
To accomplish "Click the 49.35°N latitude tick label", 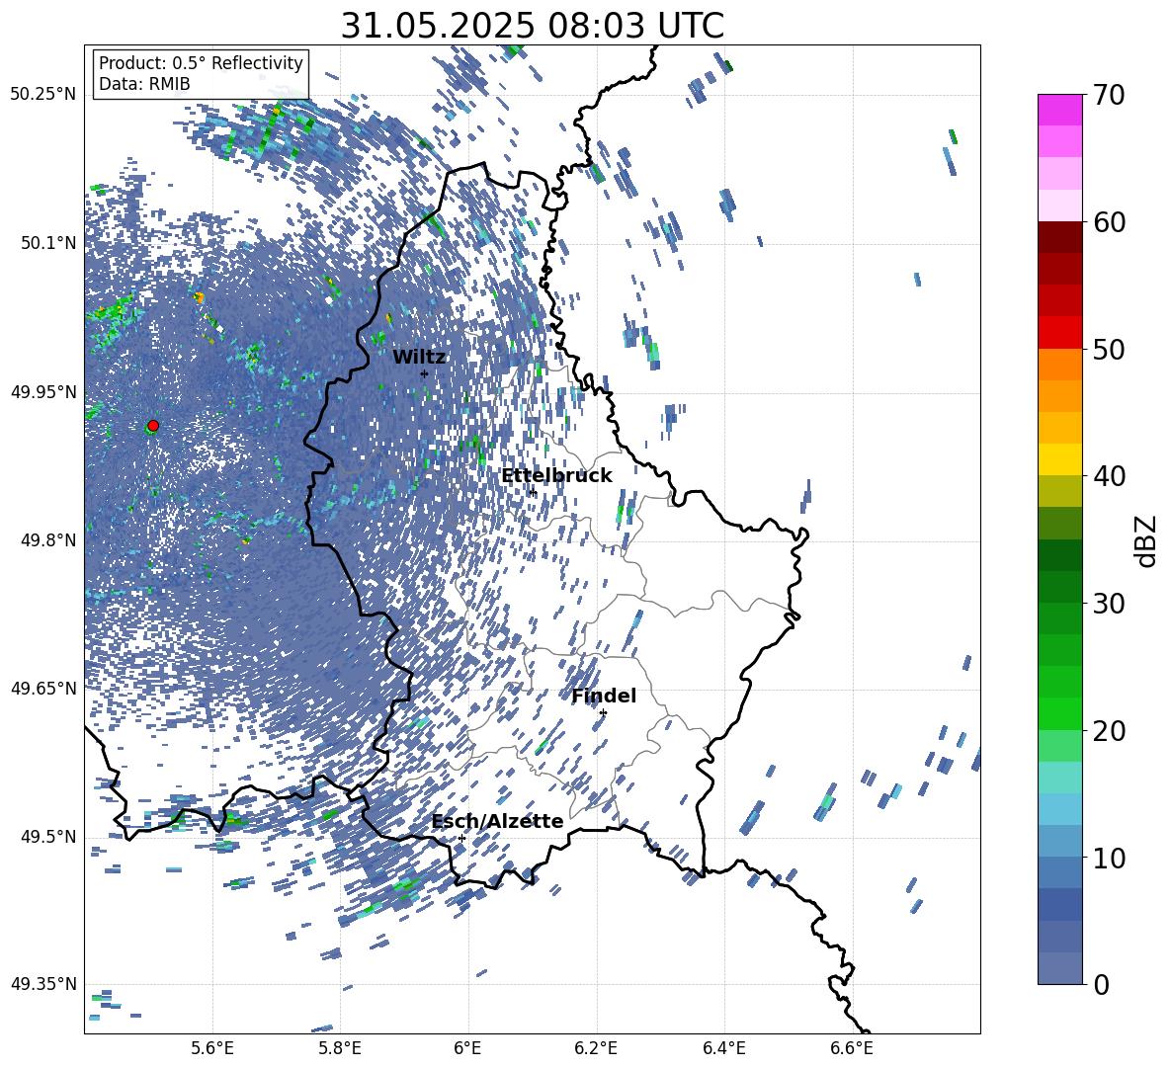I will click(43, 984).
